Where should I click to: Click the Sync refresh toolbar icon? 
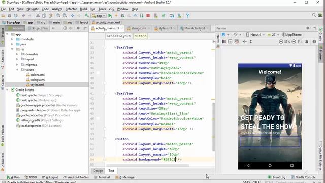tap(16, 16)
